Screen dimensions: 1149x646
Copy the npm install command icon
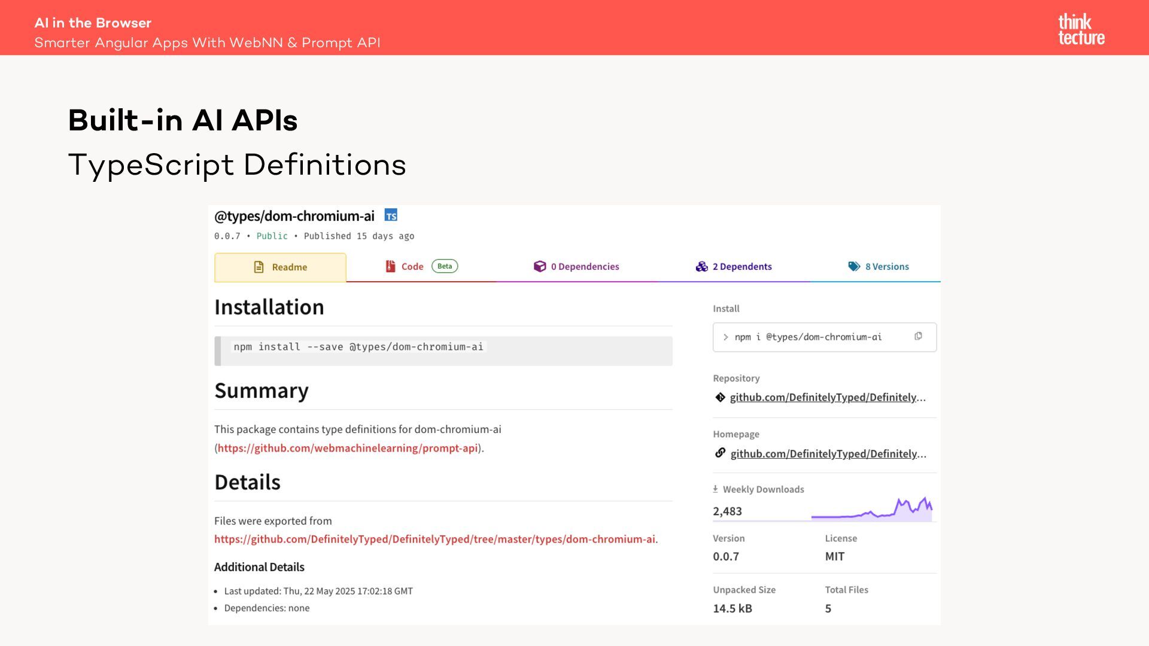point(918,336)
